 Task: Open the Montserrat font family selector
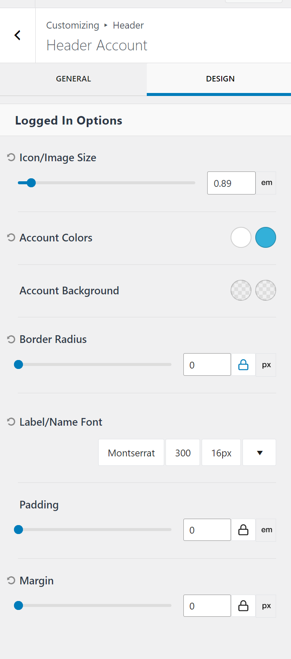tap(131, 453)
